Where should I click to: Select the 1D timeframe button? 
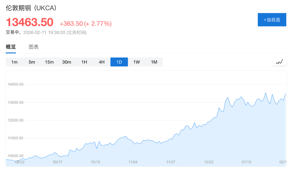pos(119,62)
